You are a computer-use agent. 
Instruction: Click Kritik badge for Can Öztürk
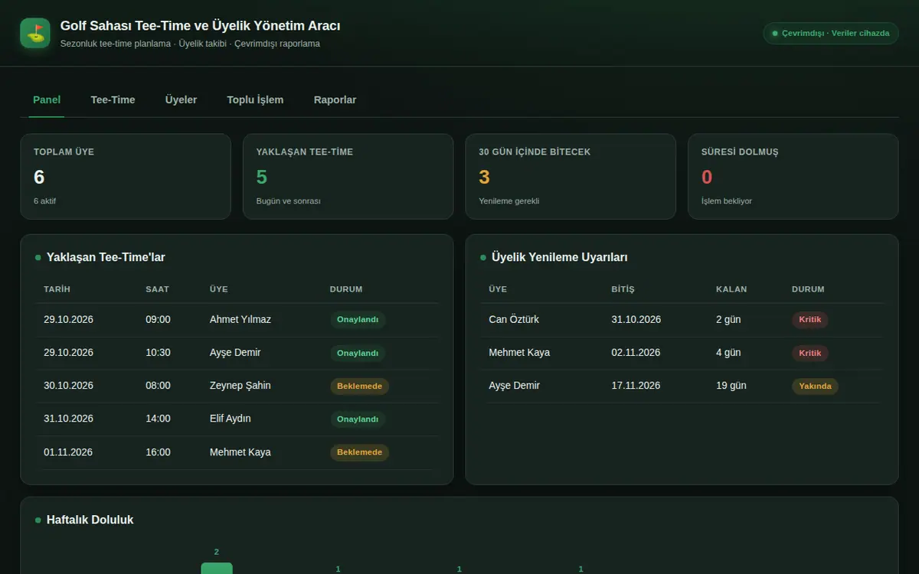point(809,320)
